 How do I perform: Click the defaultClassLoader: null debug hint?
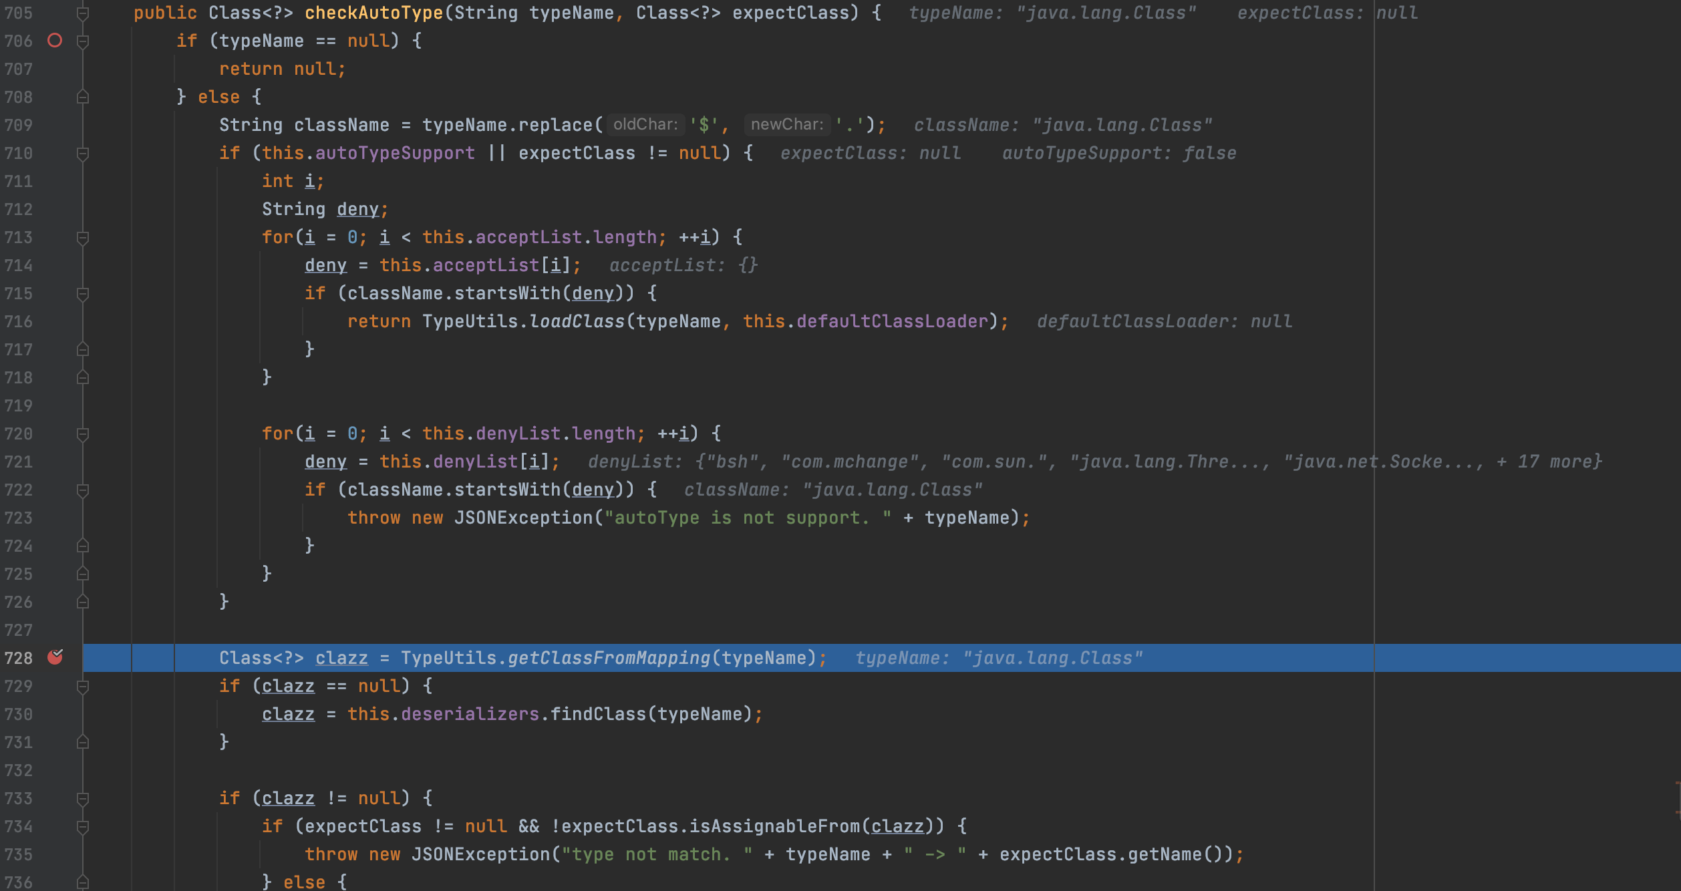[1165, 321]
